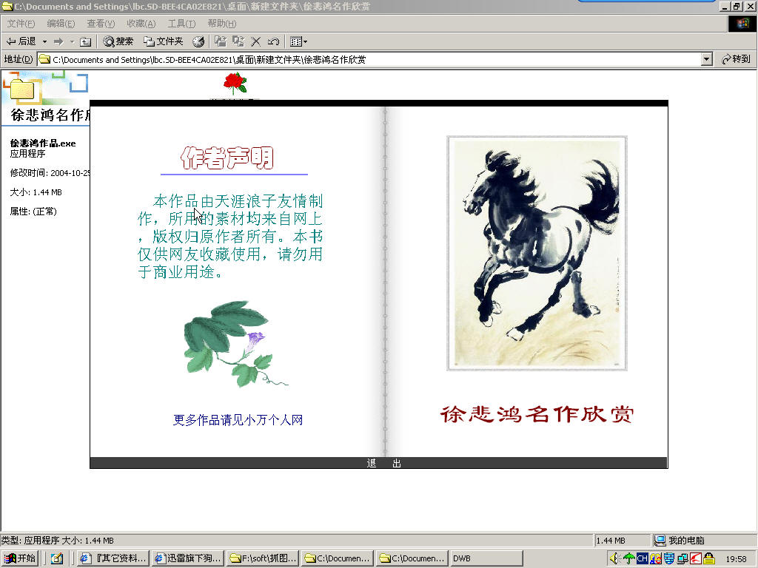Open the 收藏(A) menu
This screenshot has width=758, height=568.
141,24
